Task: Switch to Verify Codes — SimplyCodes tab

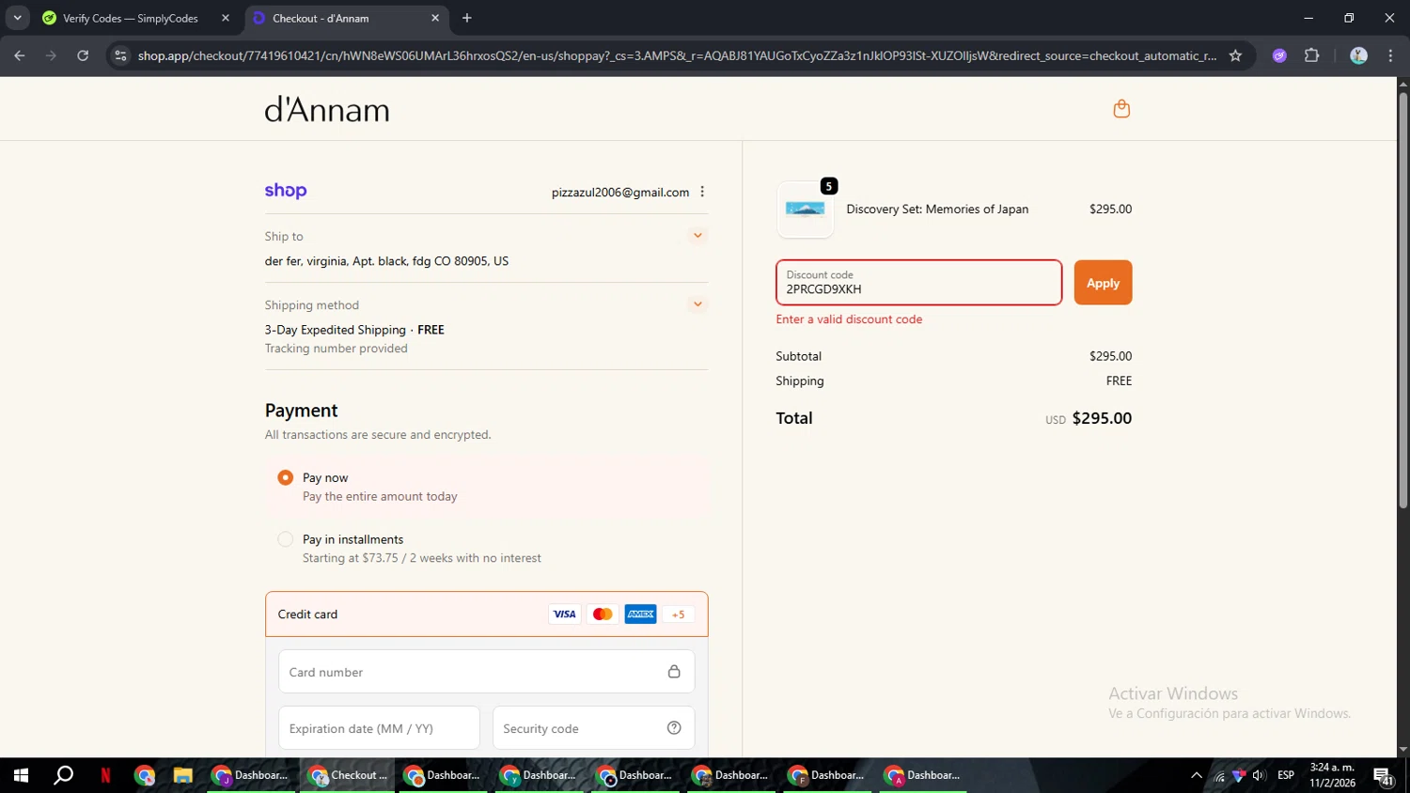Action: 131,18
